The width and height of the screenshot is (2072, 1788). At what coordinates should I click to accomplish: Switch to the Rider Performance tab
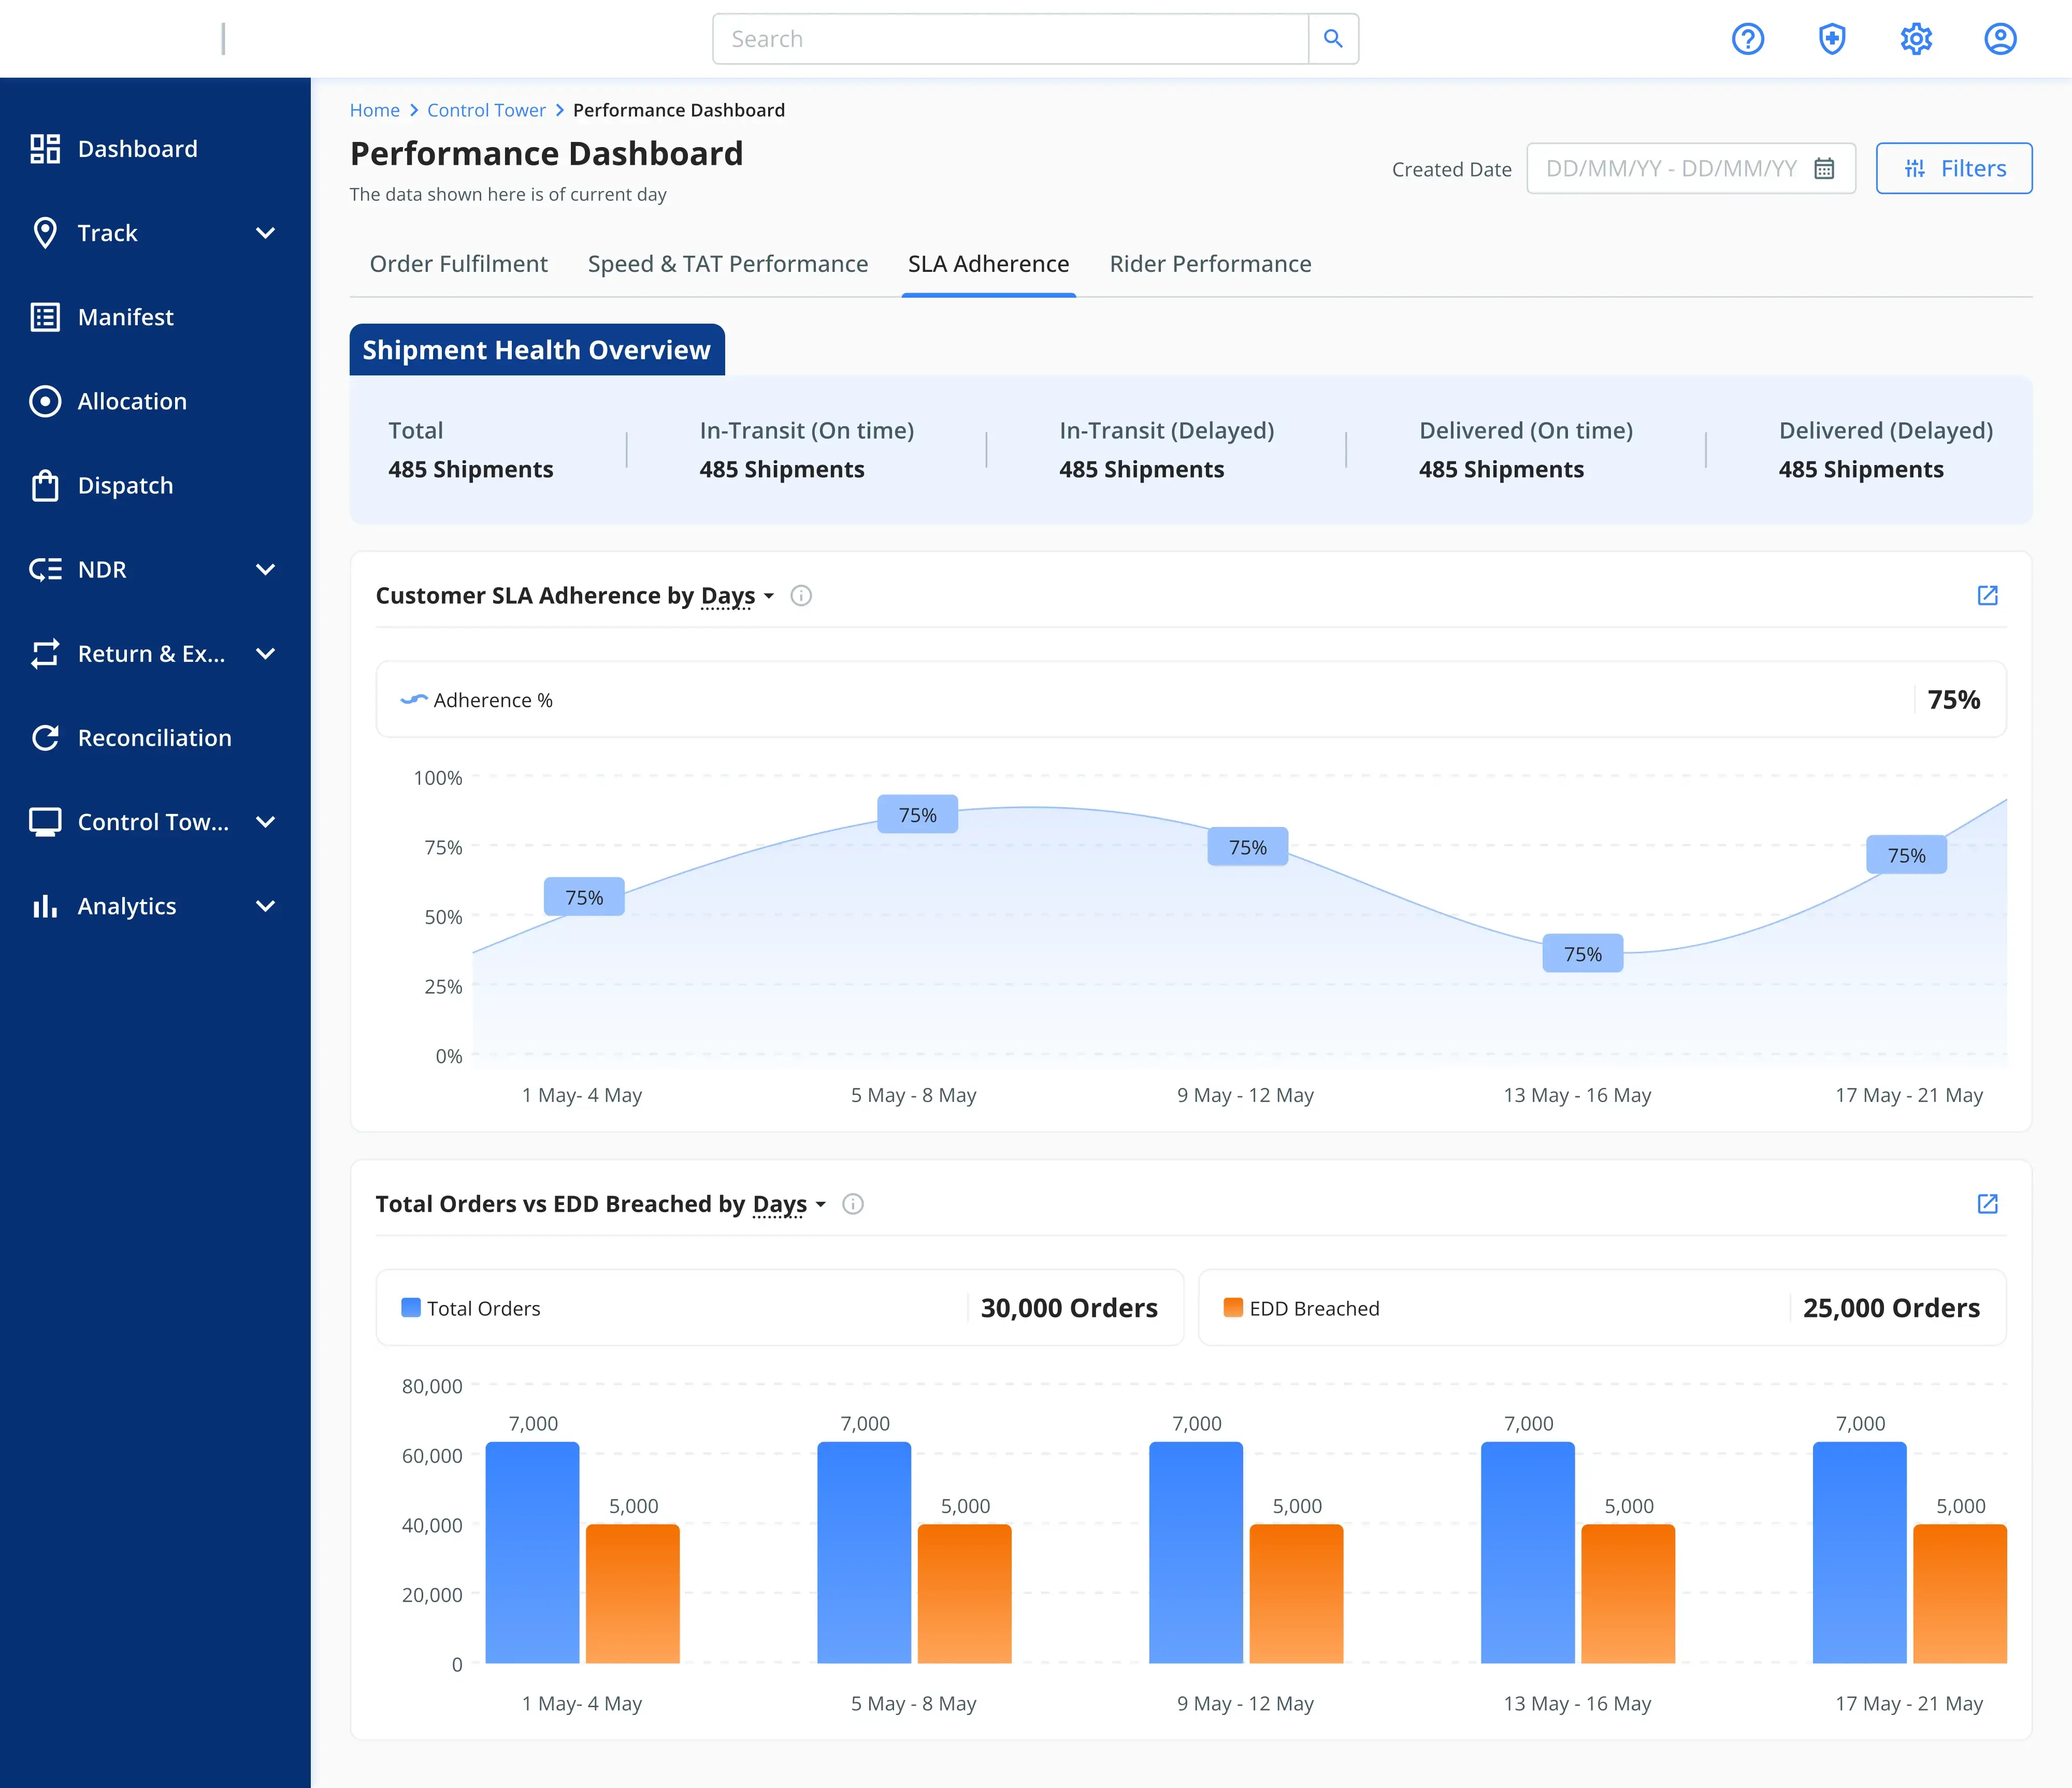pyautogui.click(x=1210, y=264)
